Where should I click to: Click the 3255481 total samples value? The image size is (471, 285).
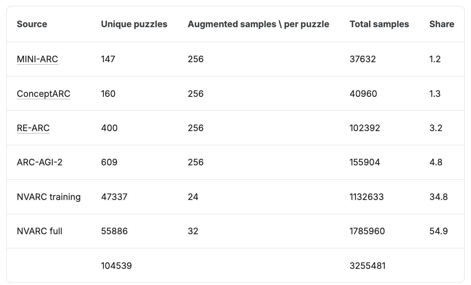point(367,266)
